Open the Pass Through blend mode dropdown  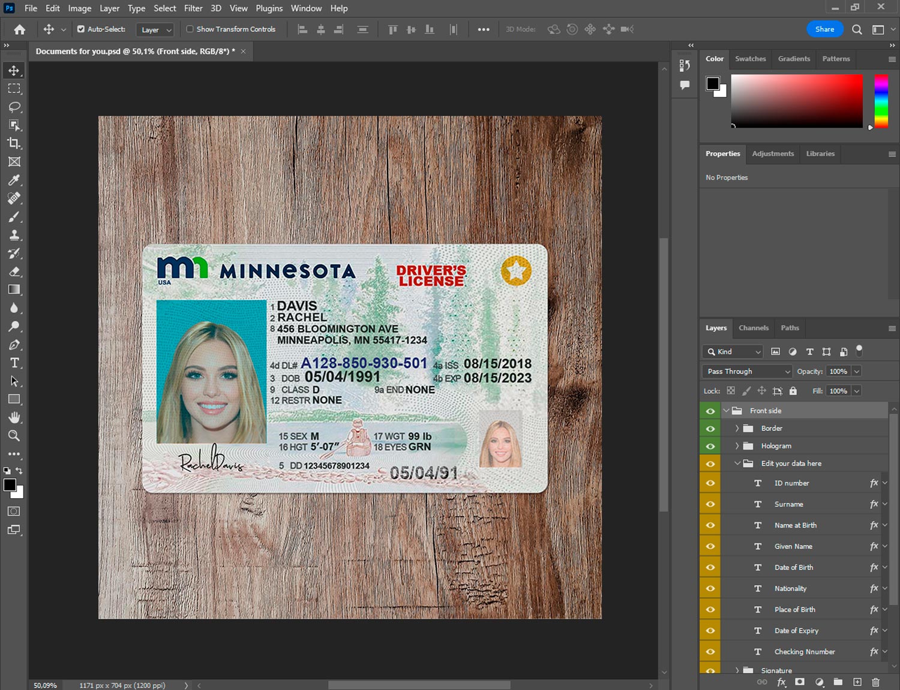click(748, 372)
